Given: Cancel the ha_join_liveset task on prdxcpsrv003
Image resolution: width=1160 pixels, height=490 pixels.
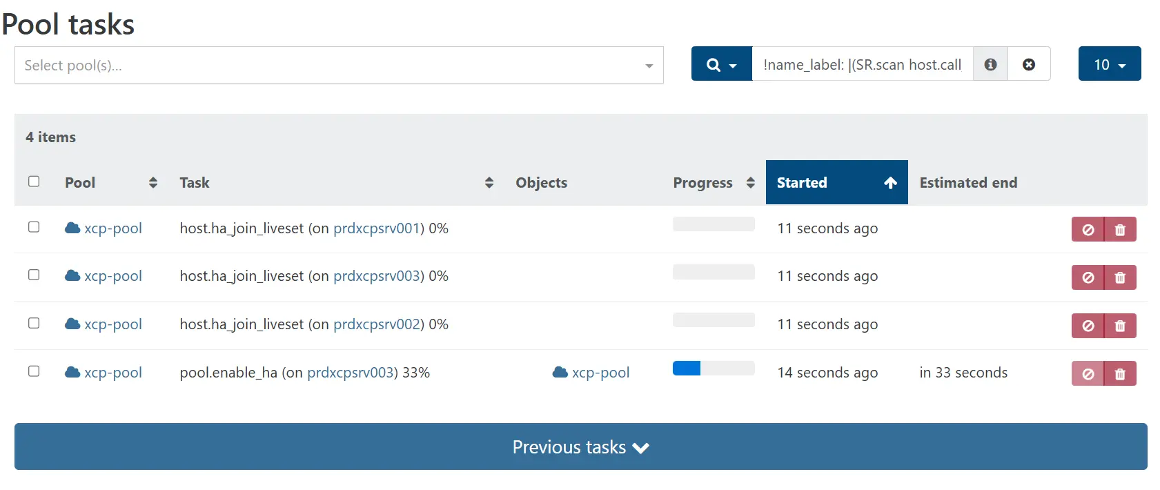Looking at the screenshot, I should click(x=1088, y=277).
